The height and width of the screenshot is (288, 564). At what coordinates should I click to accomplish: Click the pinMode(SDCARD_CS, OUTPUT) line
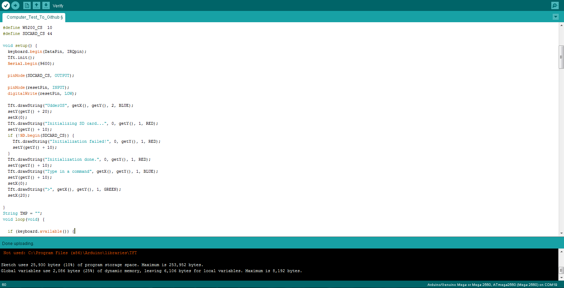pos(41,75)
